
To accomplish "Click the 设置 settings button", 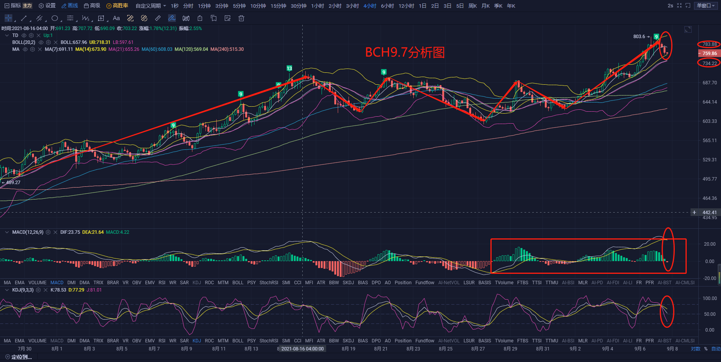I will [47, 6].
